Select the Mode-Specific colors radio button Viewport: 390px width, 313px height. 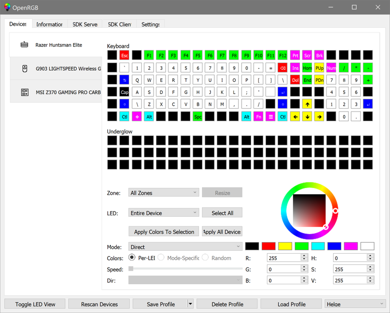point(161,258)
